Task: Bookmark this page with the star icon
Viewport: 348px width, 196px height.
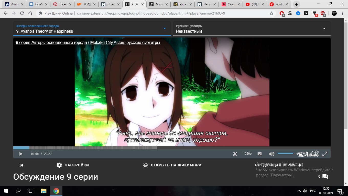Action: coord(271,14)
